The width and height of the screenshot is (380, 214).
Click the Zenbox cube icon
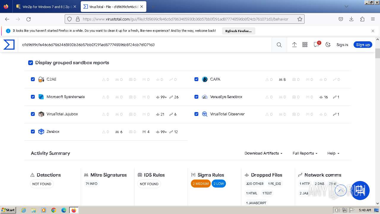(41, 132)
